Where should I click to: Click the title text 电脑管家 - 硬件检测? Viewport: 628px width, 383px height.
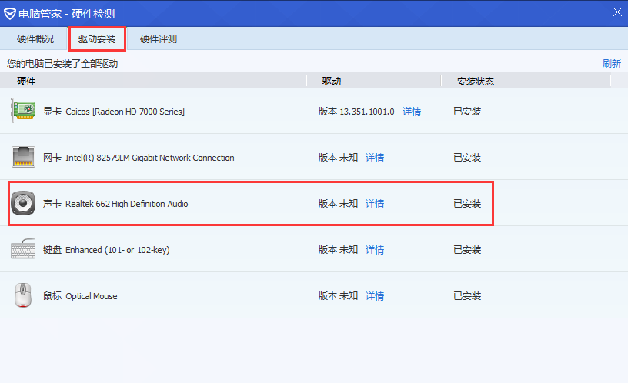(x=66, y=14)
